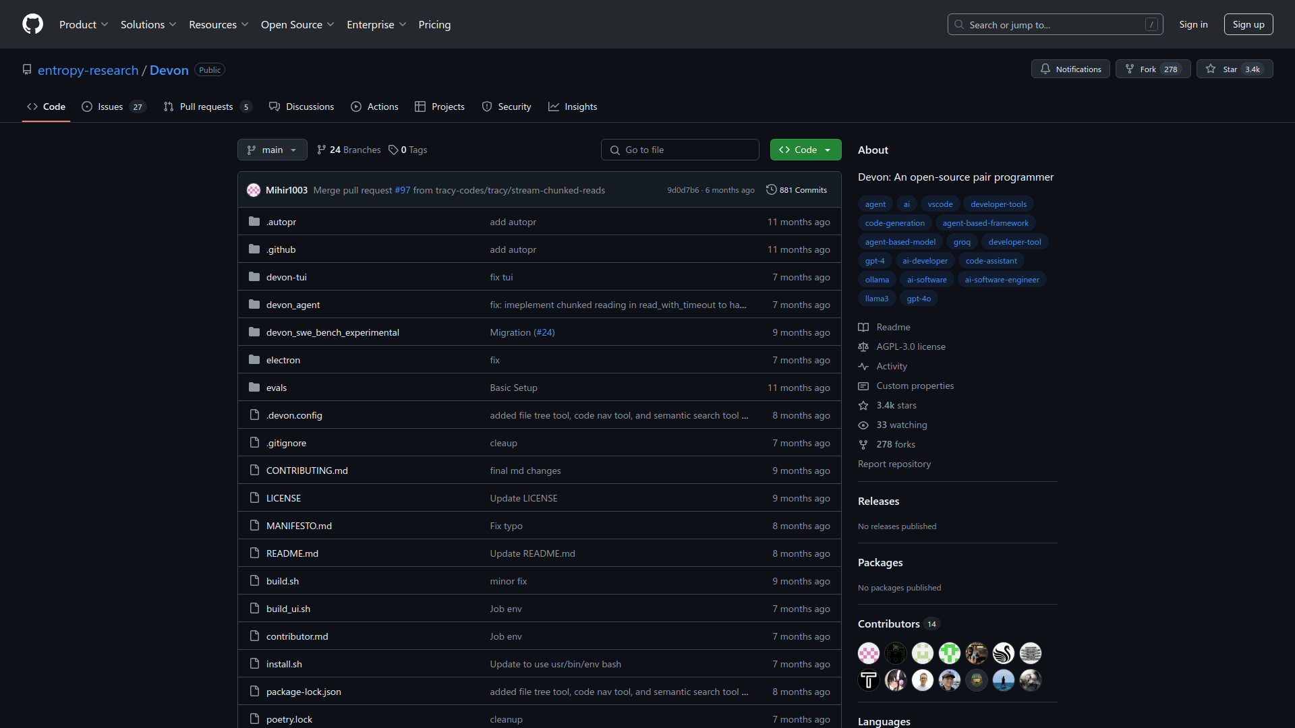The image size is (1295, 728).
Task: Click the 3.4k stars star icon
Action: (863, 405)
